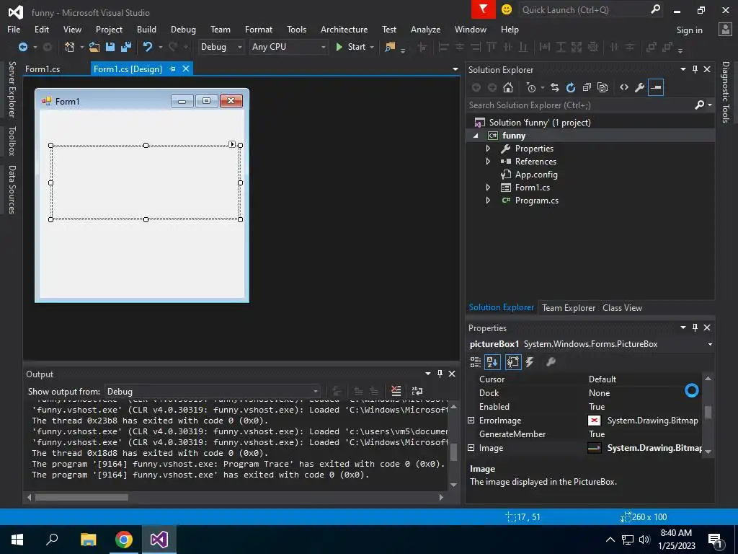The width and height of the screenshot is (738, 554).
Task: Switch Properties grid to Categorized view
Action: pos(476,362)
